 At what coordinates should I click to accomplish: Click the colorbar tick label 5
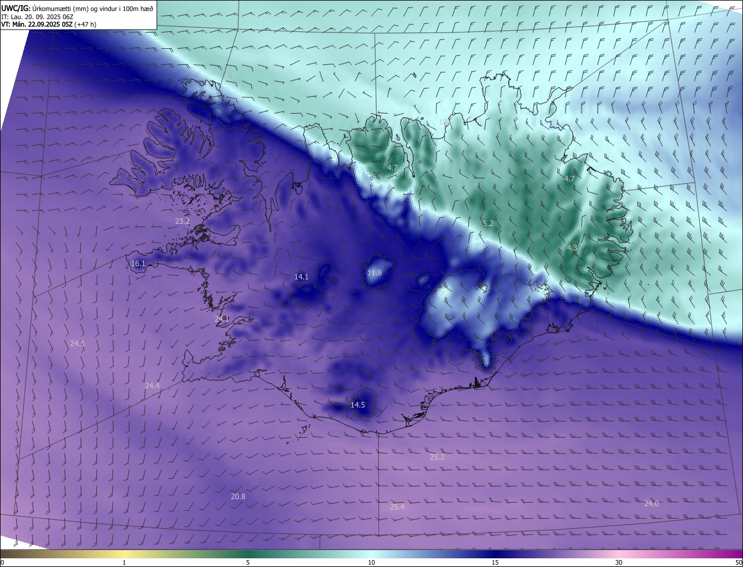(248, 562)
